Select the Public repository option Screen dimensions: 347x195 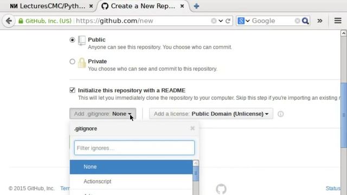pos(72,40)
